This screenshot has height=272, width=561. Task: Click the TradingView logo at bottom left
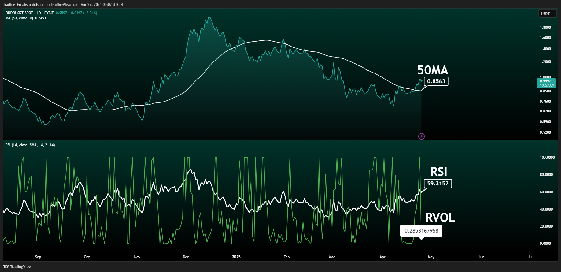(x=17, y=266)
